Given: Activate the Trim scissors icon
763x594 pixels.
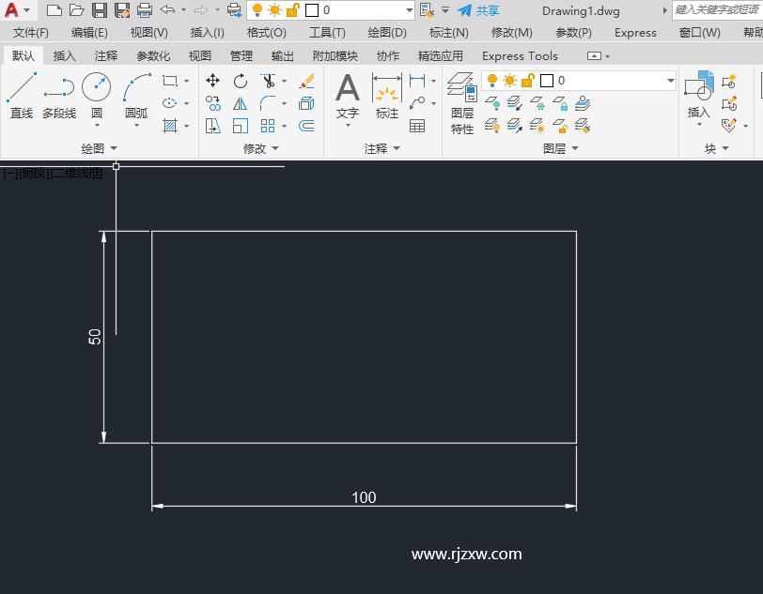Looking at the screenshot, I should (x=268, y=81).
